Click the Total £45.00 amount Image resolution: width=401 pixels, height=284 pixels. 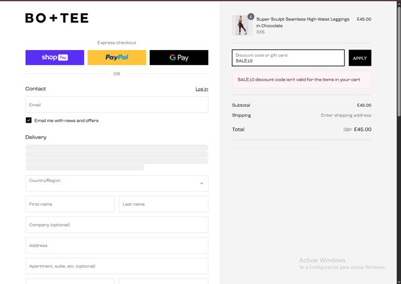(x=363, y=129)
